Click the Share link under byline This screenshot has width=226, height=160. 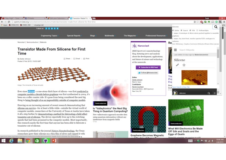(67, 59)
